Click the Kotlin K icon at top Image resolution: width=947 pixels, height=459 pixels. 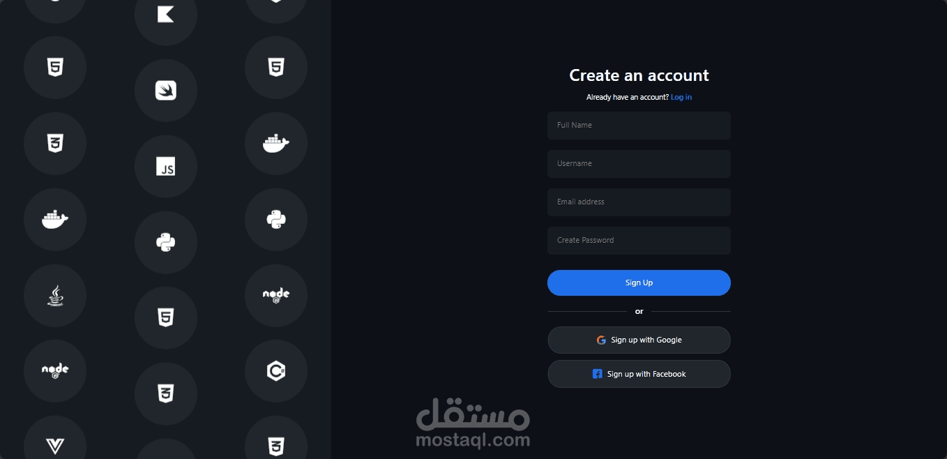tap(166, 14)
